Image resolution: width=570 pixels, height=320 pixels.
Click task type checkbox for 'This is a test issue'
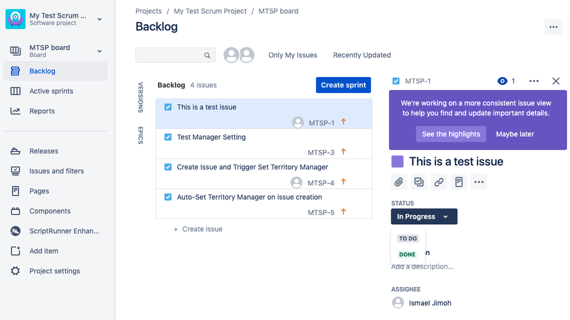coord(168,107)
